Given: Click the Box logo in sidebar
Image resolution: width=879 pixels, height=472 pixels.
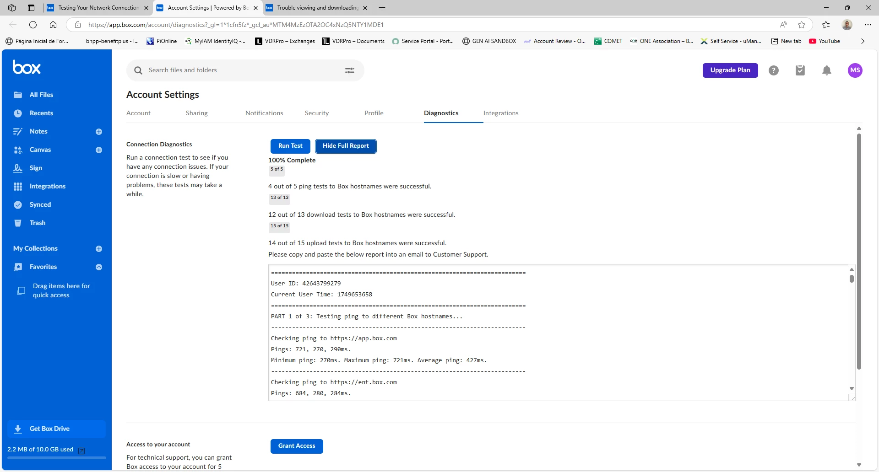Looking at the screenshot, I should pyautogui.click(x=27, y=68).
